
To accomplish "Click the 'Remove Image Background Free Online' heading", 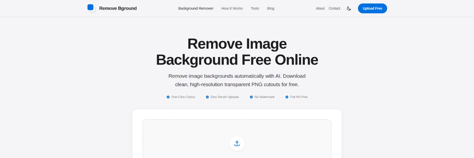I will (237, 52).
